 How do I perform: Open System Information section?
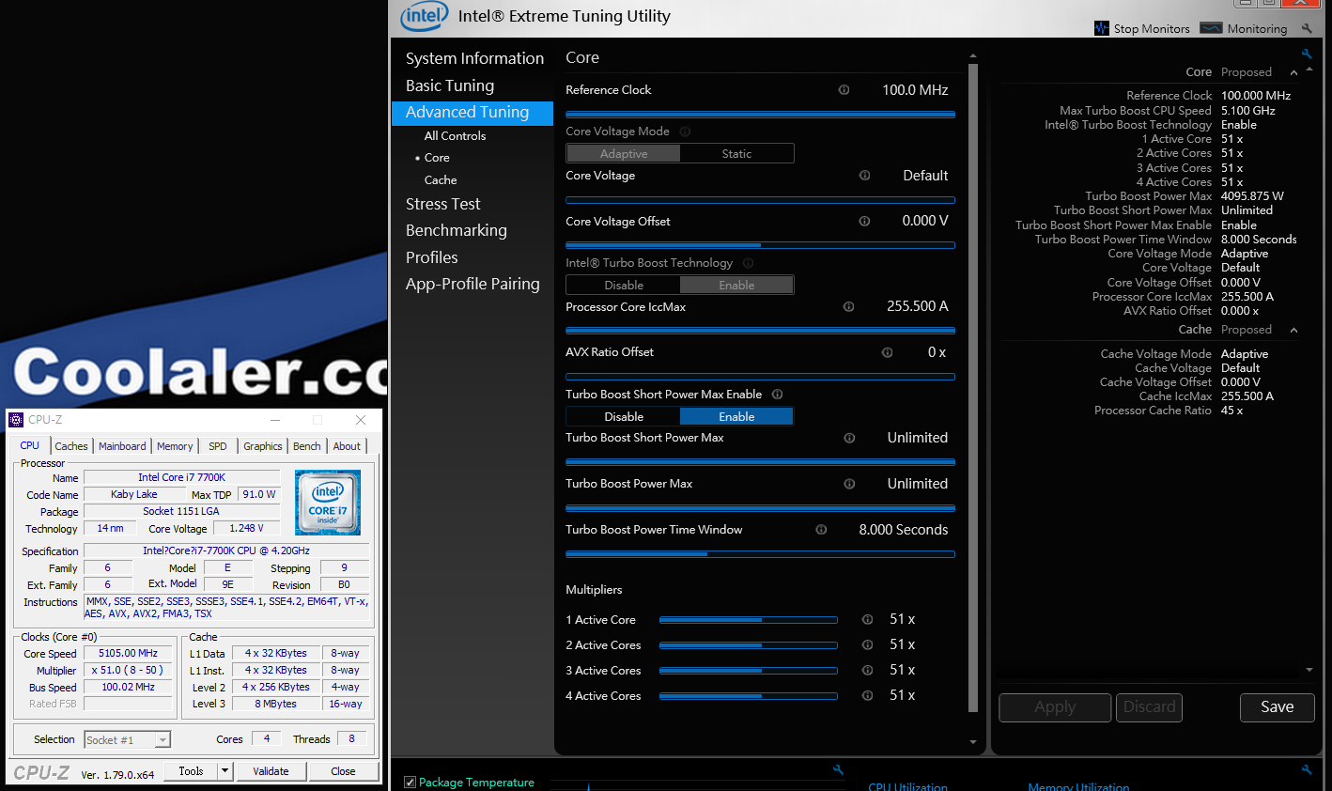click(474, 58)
